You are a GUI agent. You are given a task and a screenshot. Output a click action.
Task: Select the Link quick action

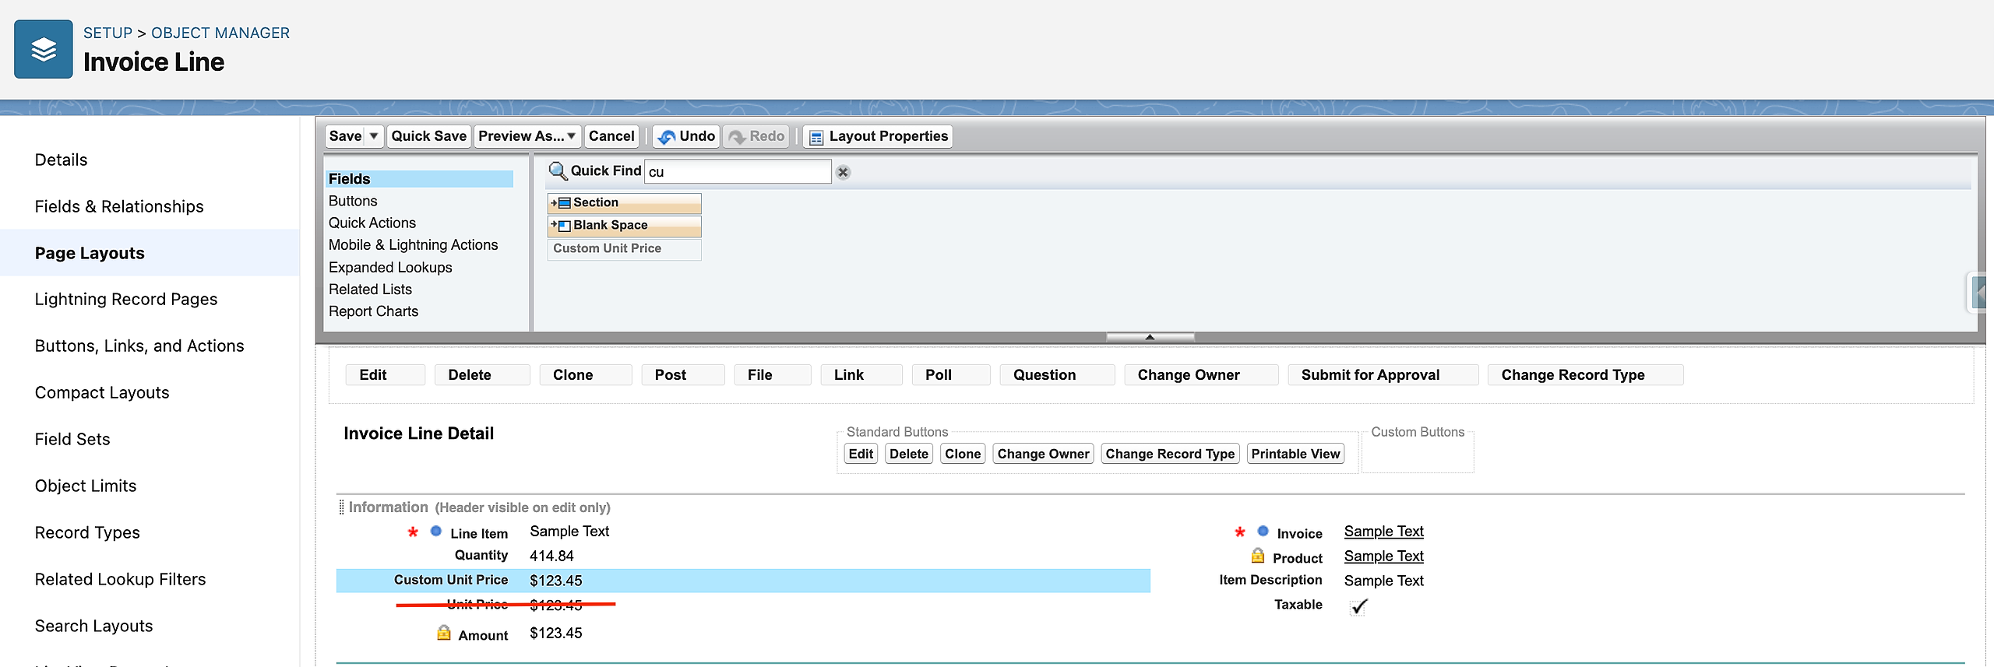click(x=861, y=375)
